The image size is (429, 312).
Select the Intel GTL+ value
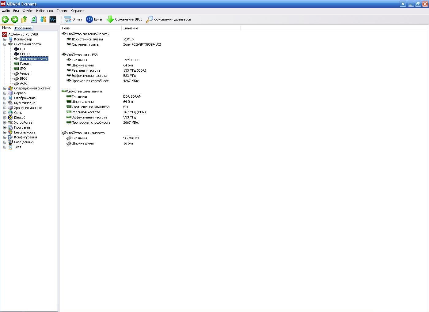tap(131, 60)
